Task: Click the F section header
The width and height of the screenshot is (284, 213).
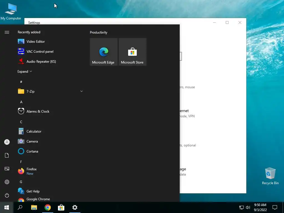Action: 21,162
